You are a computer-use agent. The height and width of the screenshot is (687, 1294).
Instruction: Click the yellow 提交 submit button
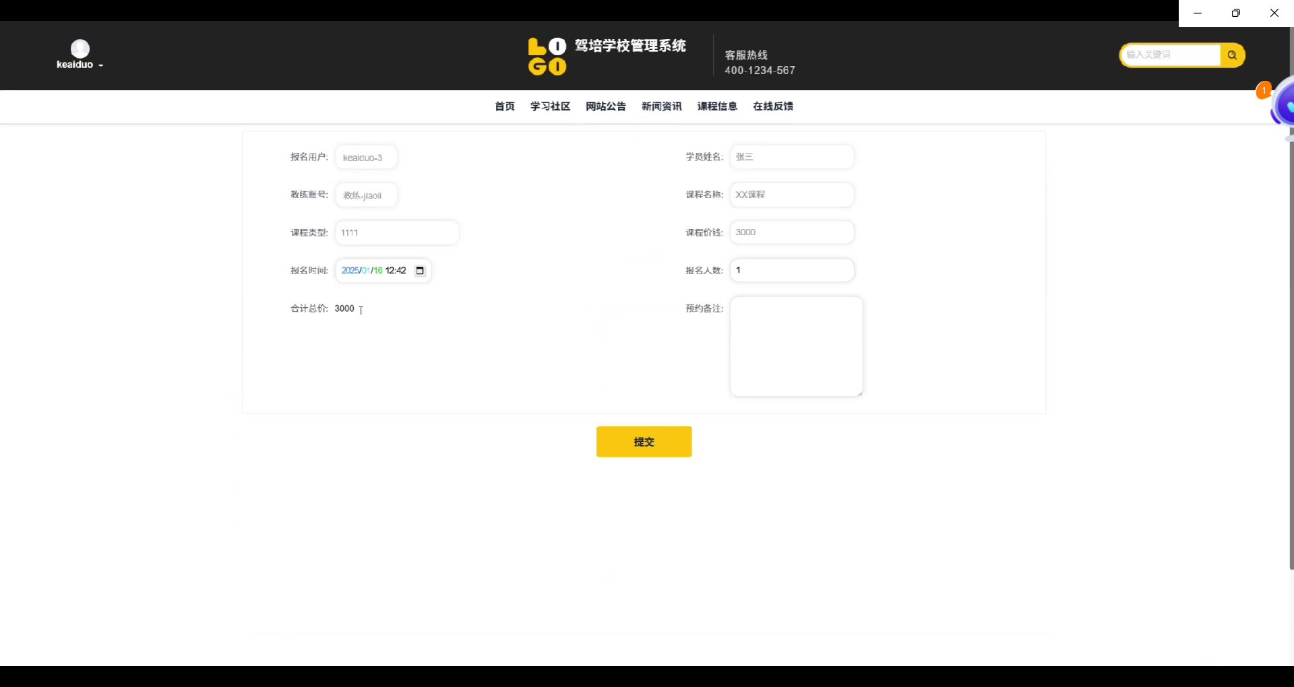click(x=644, y=442)
